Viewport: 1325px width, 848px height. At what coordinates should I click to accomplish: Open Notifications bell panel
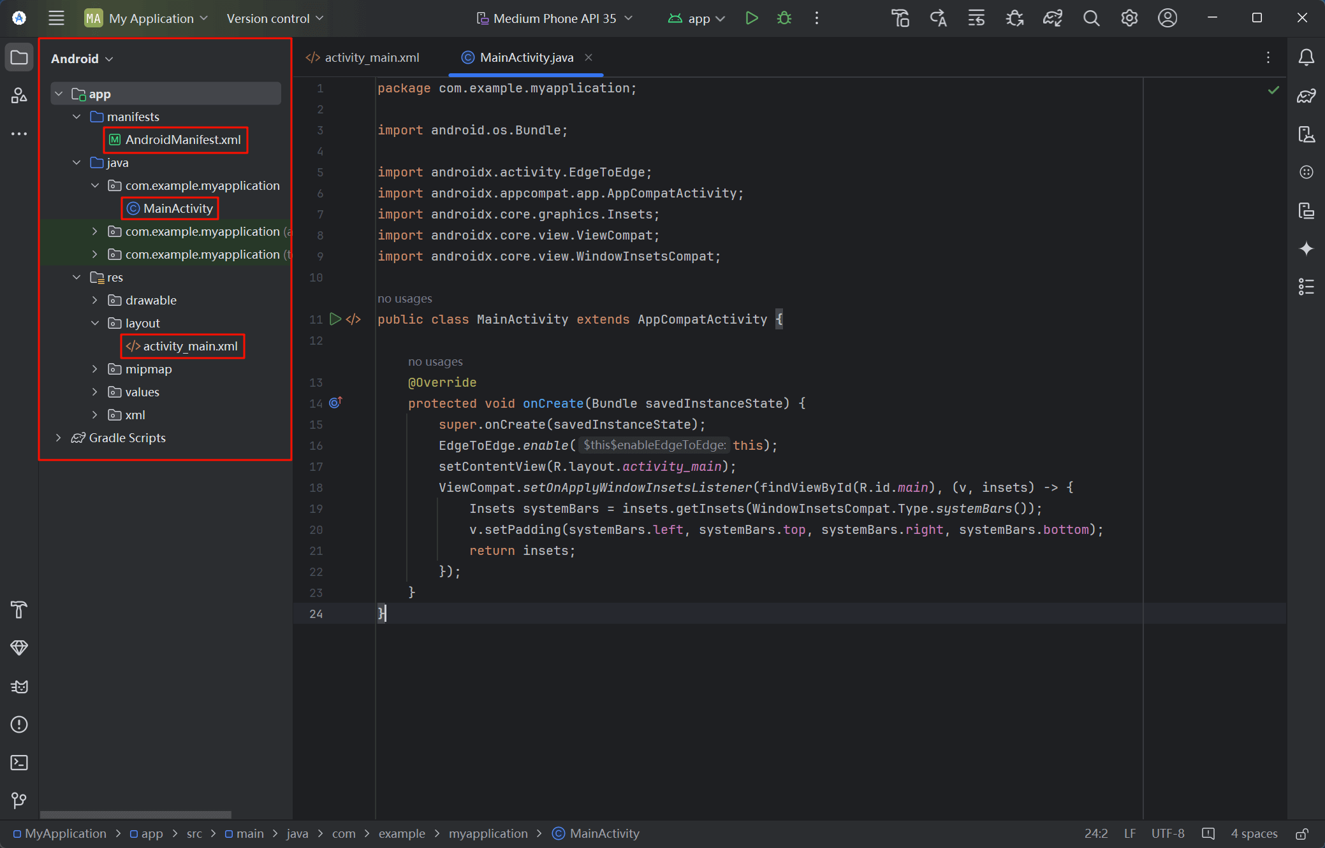click(1306, 58)
